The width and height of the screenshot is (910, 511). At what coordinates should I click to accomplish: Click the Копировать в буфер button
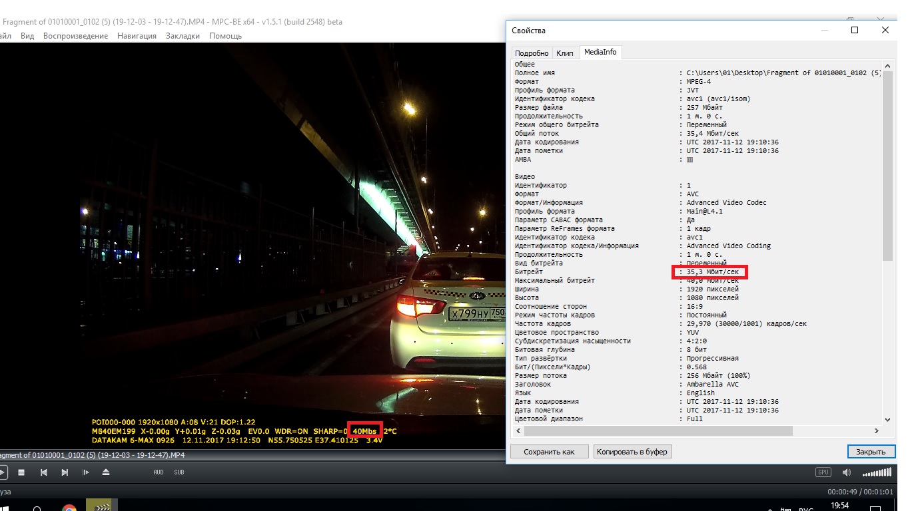632,452
